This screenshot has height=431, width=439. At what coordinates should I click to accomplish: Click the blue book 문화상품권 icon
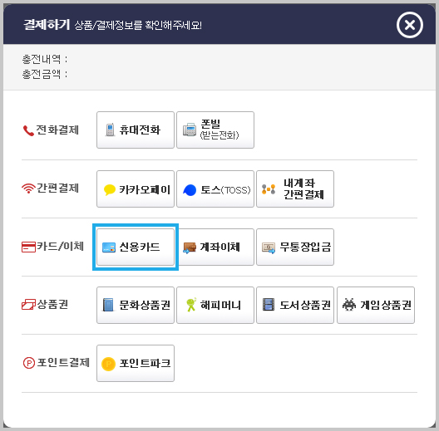click(x=108, y=305)
